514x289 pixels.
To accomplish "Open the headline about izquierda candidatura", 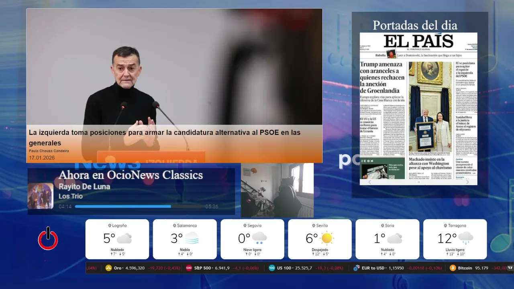I will [165, 138].
